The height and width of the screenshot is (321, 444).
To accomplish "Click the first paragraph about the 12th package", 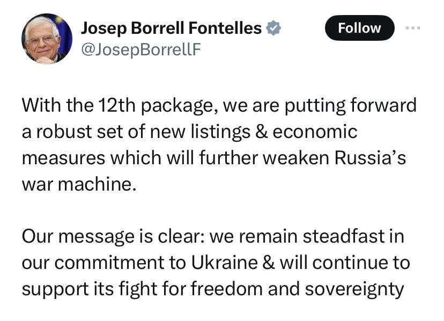I will 219,144.
